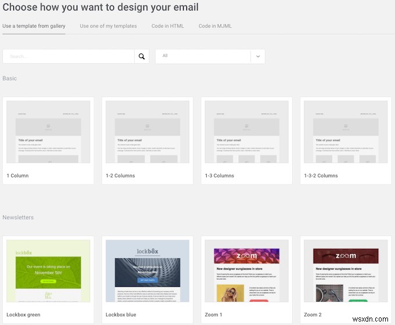
Task: Choose the 1-2 Columns template thumbnail
Action: click(148, 132)
